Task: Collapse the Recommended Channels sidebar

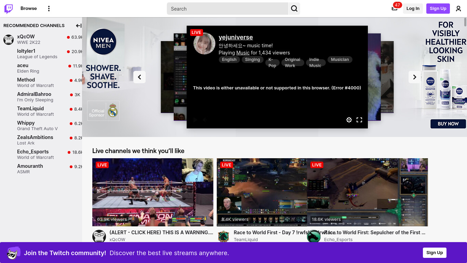Action: coord(79,26)
